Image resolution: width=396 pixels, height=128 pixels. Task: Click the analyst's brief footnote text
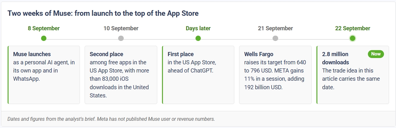point(111,119)
